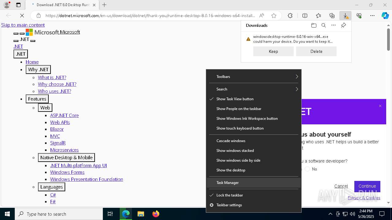
Task: Open File Explorer from taskbar
Action: click(x=141, y=214)
